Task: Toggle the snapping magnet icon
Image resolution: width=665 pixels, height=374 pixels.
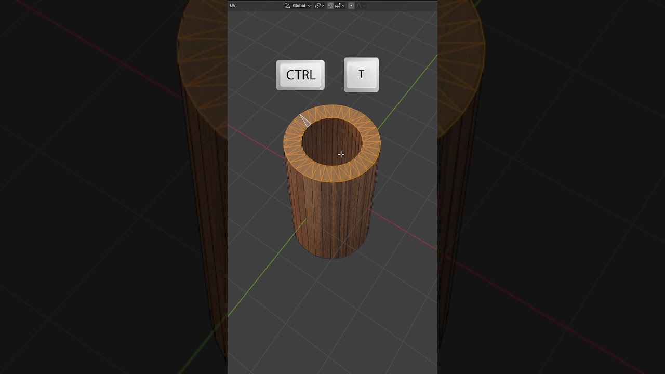Action: 330,6
